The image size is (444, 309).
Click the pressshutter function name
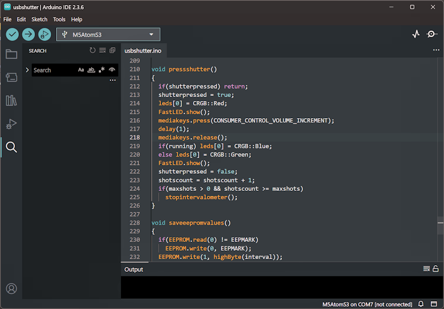click(x=190, y=69)
